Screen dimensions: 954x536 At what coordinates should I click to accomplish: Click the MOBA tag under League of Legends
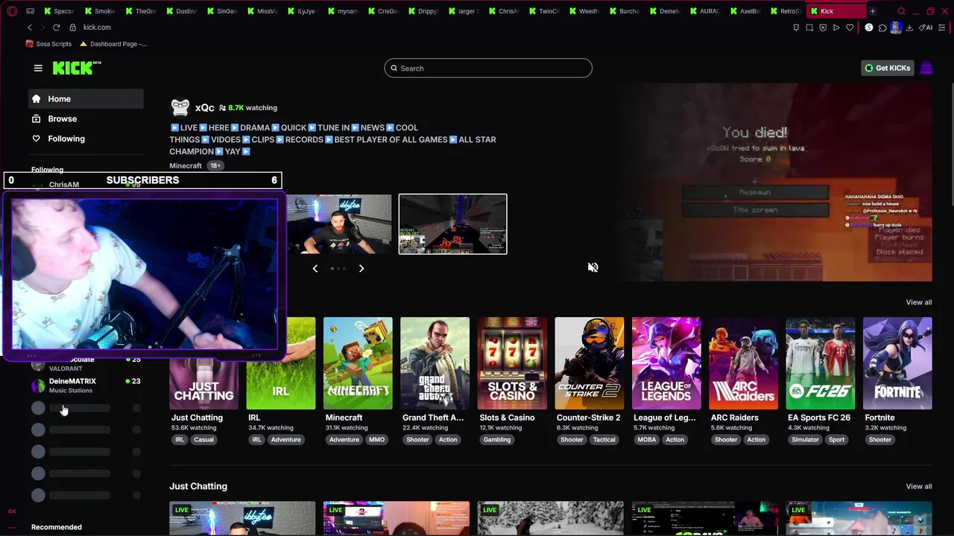pyautogui.click(x=647, y=440)
